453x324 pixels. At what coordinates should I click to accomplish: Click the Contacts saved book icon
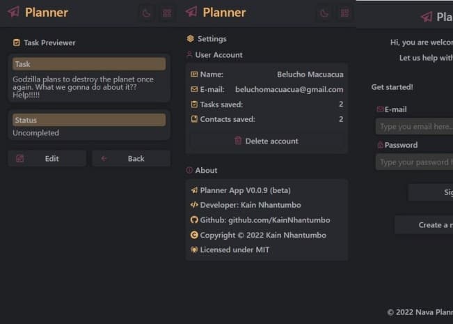pyautogui.click(x=194, y=119)
